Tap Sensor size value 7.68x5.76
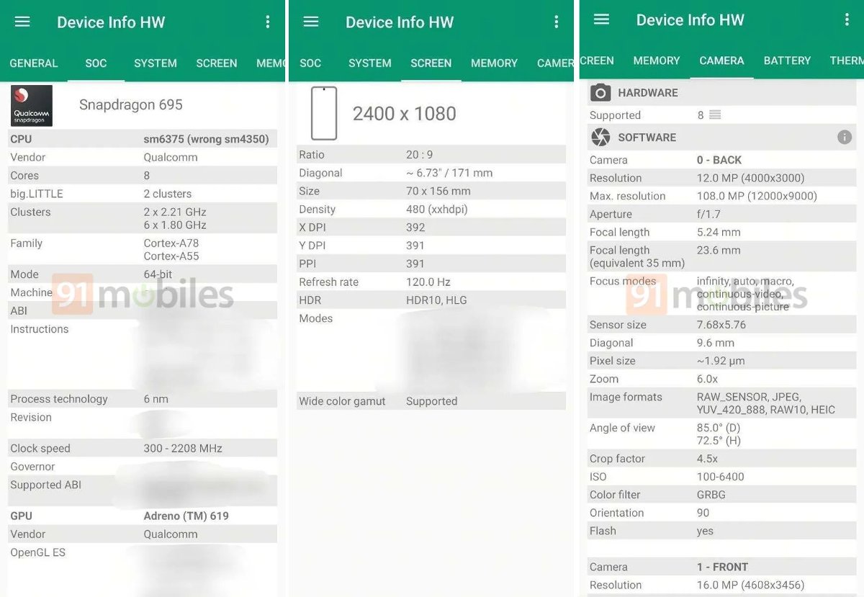This screenshot has height=597, width=864. pyautogui.click(x=721, y=325)
